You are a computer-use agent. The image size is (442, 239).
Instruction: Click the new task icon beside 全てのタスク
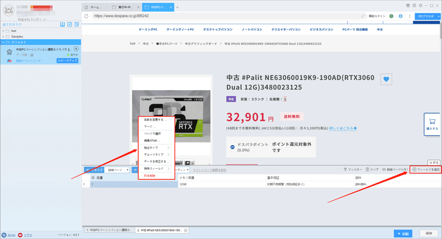pos(70,24)
